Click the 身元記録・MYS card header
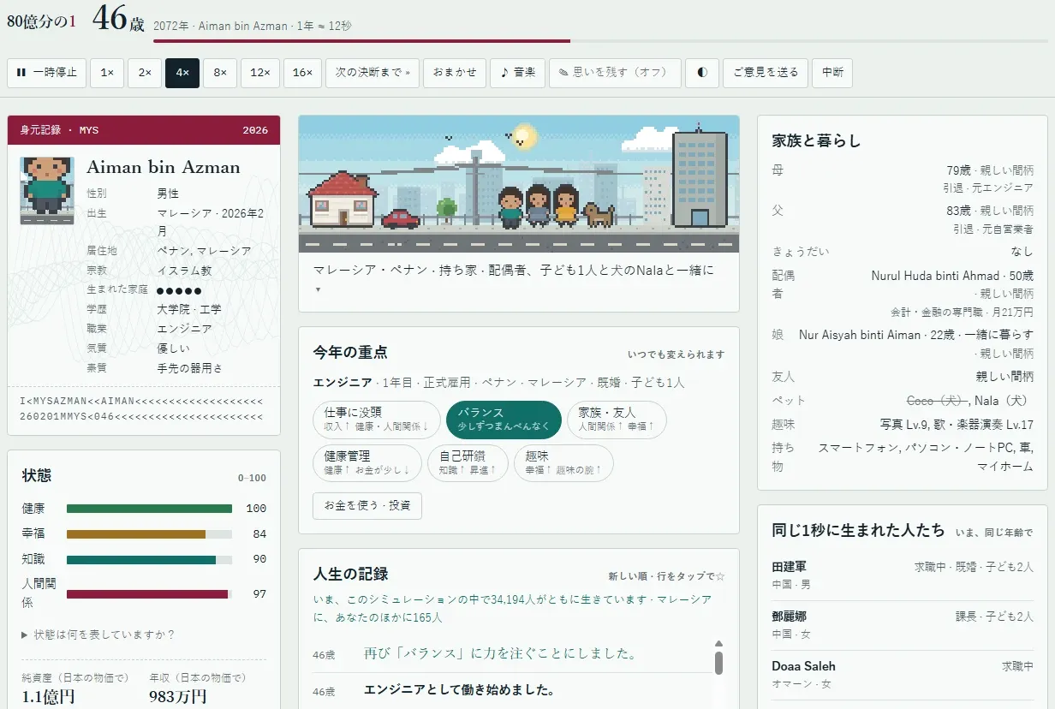 tap(144, 130)
